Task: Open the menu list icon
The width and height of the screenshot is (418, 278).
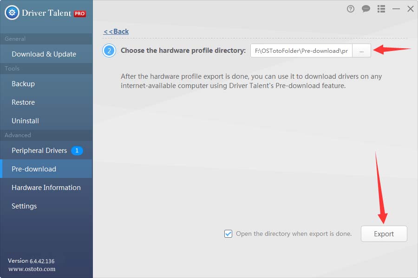Action: click(381, 9)
